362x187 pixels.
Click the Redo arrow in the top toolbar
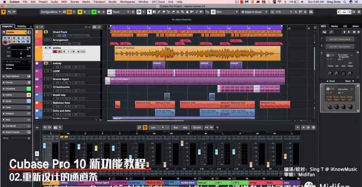coord(14,12)
